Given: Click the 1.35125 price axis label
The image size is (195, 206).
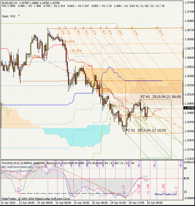Looking at the screenshot, I should pyautogui.click(x=189, y=94).
